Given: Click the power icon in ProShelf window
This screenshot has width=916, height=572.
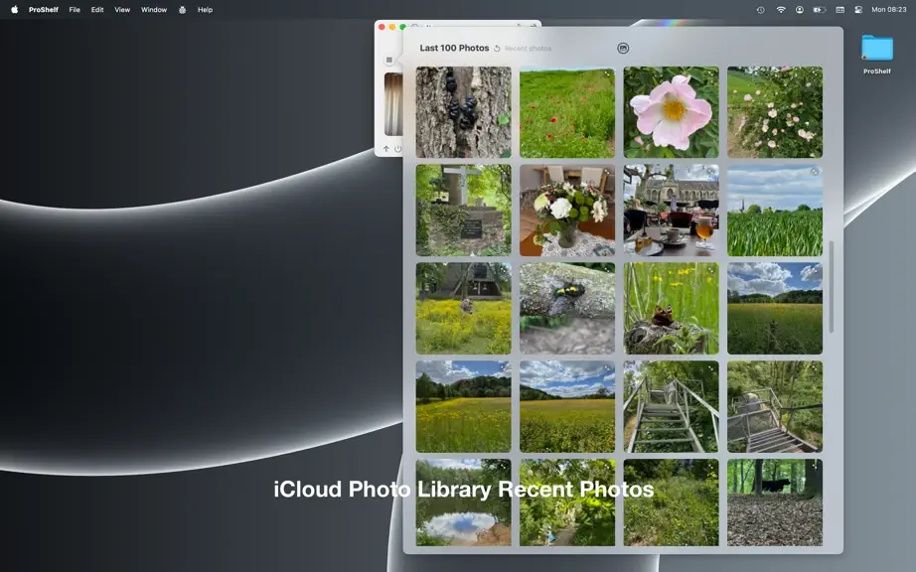Looking at the screenshot, I should click(x=397, y=149).
